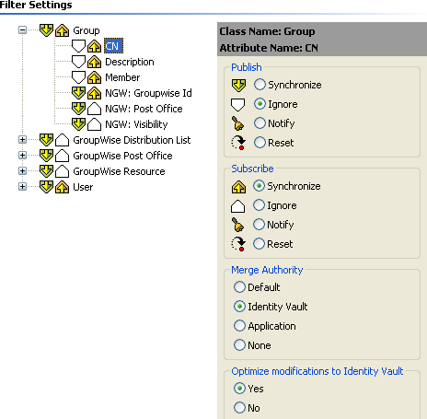Viewport: 427px width, 419px height.
Task: Select the Group class in tree
Action: click(x=87, y=30)
